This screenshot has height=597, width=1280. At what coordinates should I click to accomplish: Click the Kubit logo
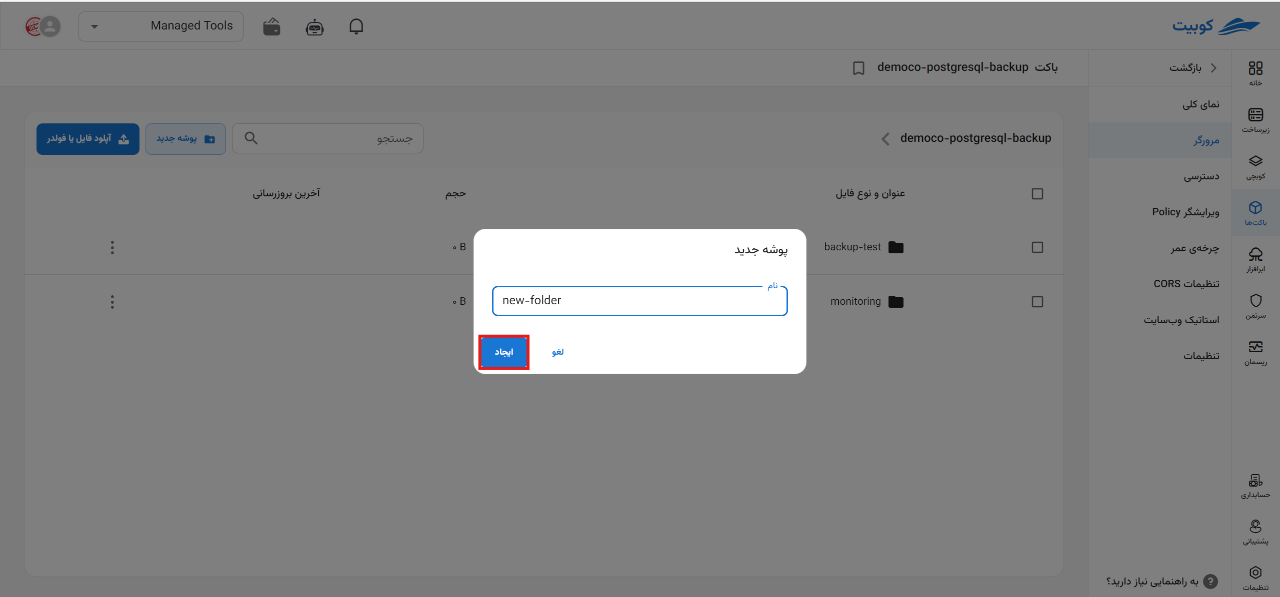point(1215,26)
